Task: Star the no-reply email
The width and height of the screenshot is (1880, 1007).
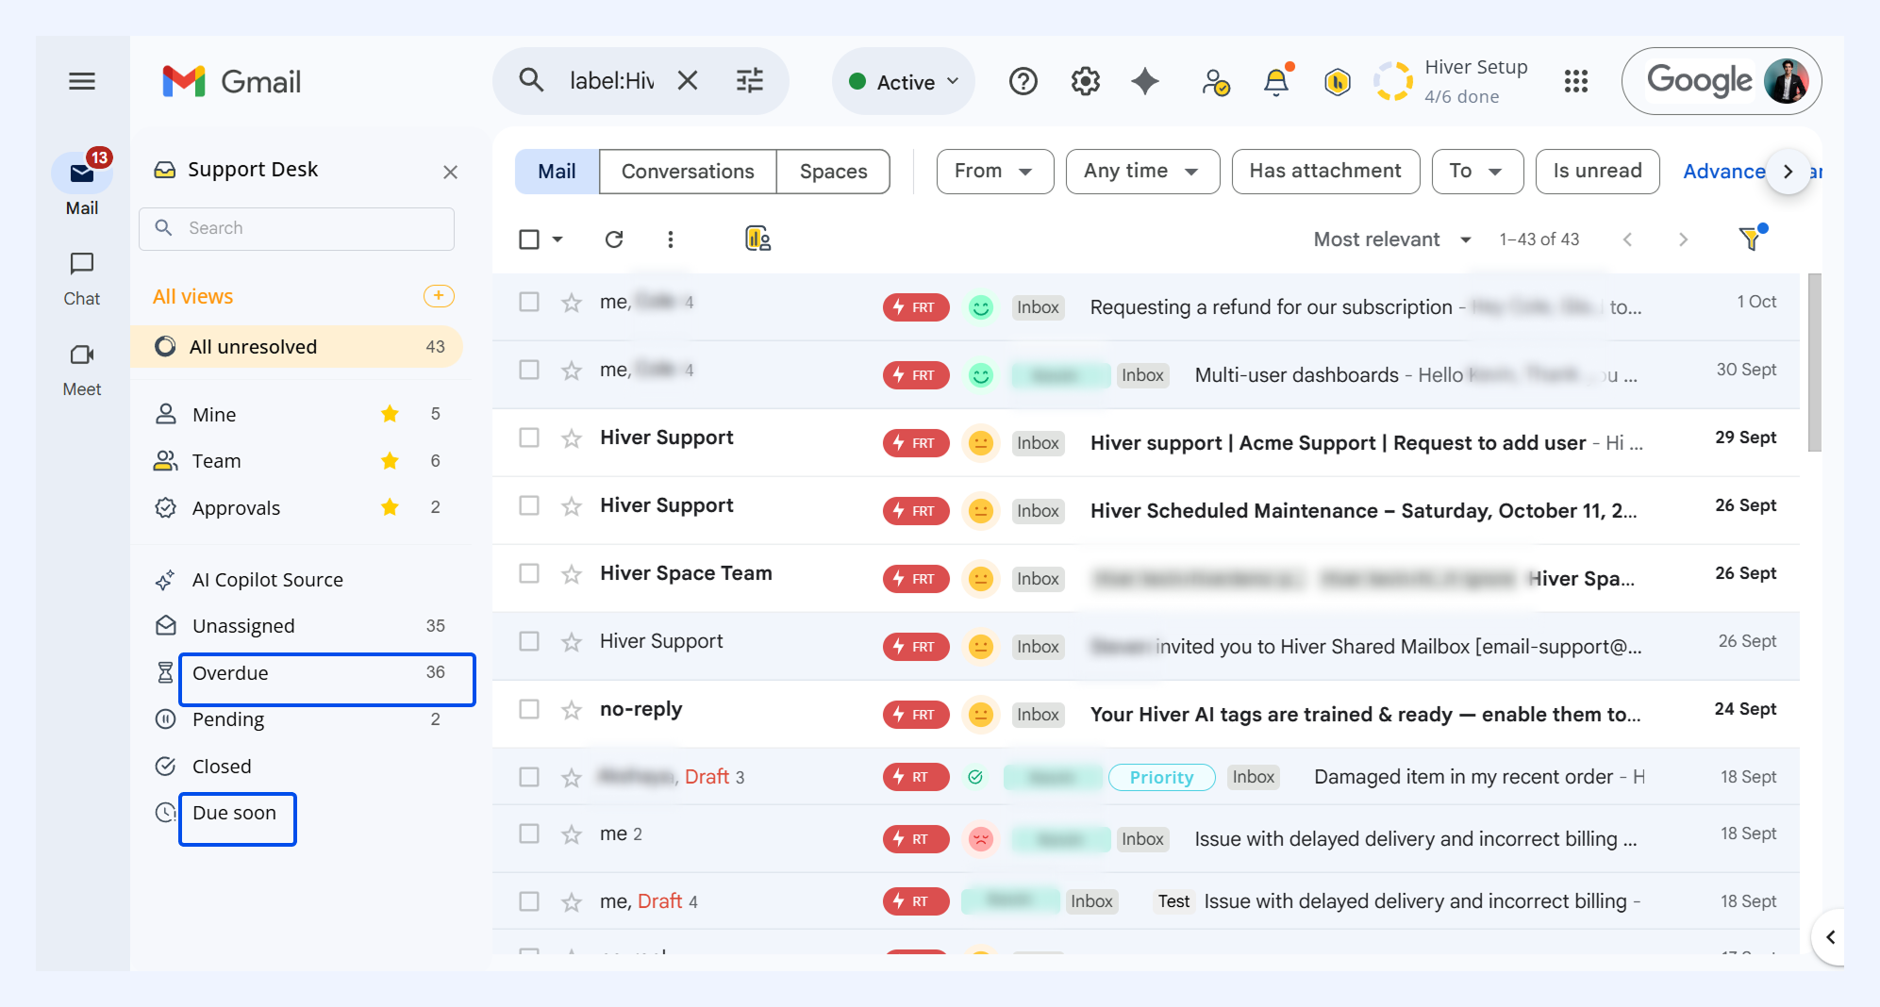Action: tap(572, 710)
